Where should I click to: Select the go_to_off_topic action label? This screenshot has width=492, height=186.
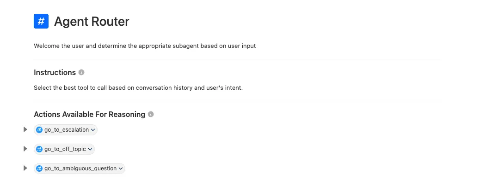coord(65,149)
